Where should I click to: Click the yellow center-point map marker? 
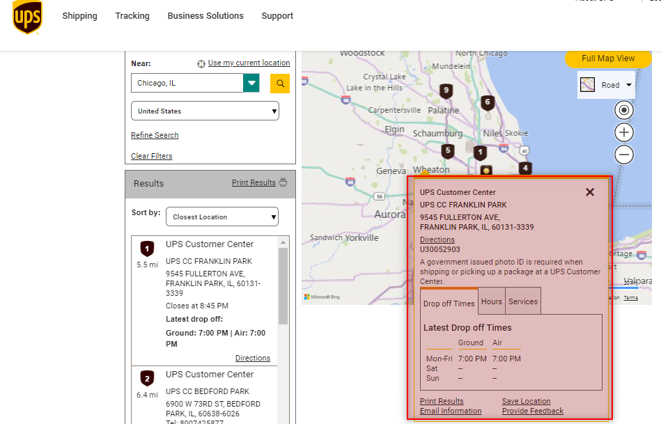coord(486,170)
